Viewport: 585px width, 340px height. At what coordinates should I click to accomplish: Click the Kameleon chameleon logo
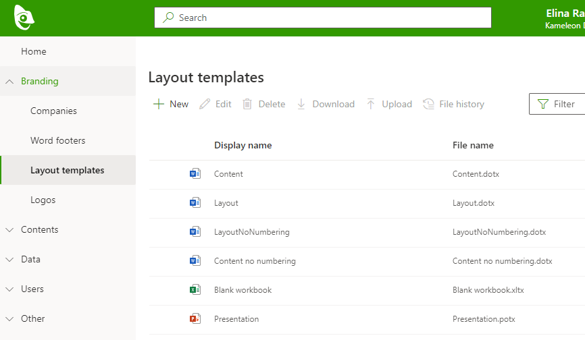[24, 18]
